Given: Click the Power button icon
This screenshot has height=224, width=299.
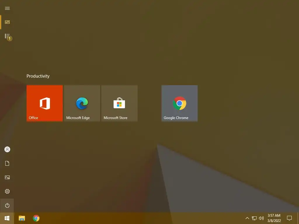Looking at the screenshot, I should click(x=7, y=205).
